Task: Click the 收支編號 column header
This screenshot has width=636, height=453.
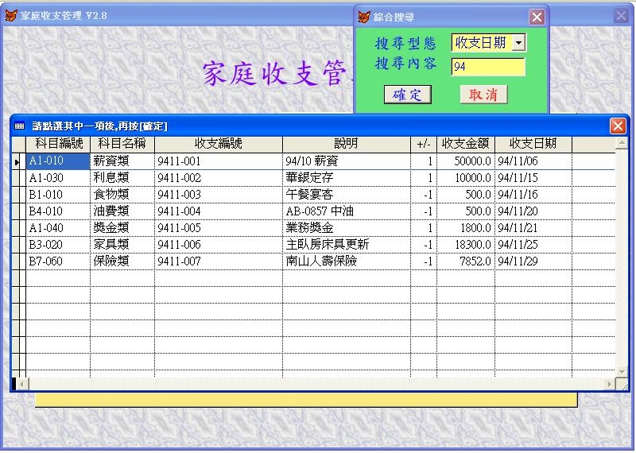Action: click(x=218, y=144)
